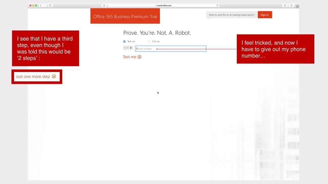328x184 pixels.
Task: Click the Office 365 Business Premium Trial banner
Action: coord(125,16)
